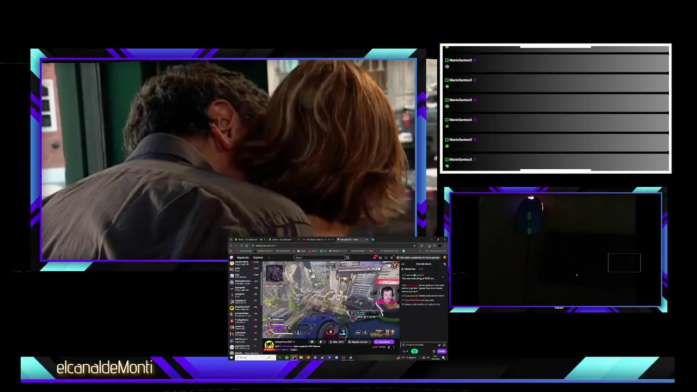
Task: Open the more options dots below Suscribirse
Action: (x=394, y=347)
